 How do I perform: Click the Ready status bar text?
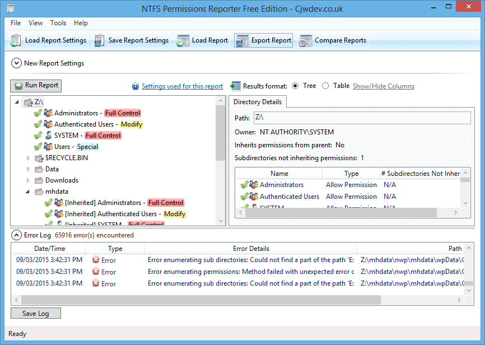click(x=17, y=334)
